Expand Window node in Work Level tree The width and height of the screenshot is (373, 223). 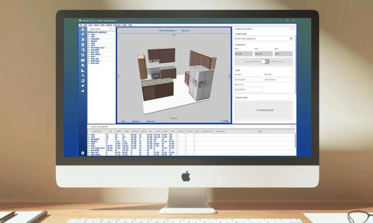click(89, 41)
